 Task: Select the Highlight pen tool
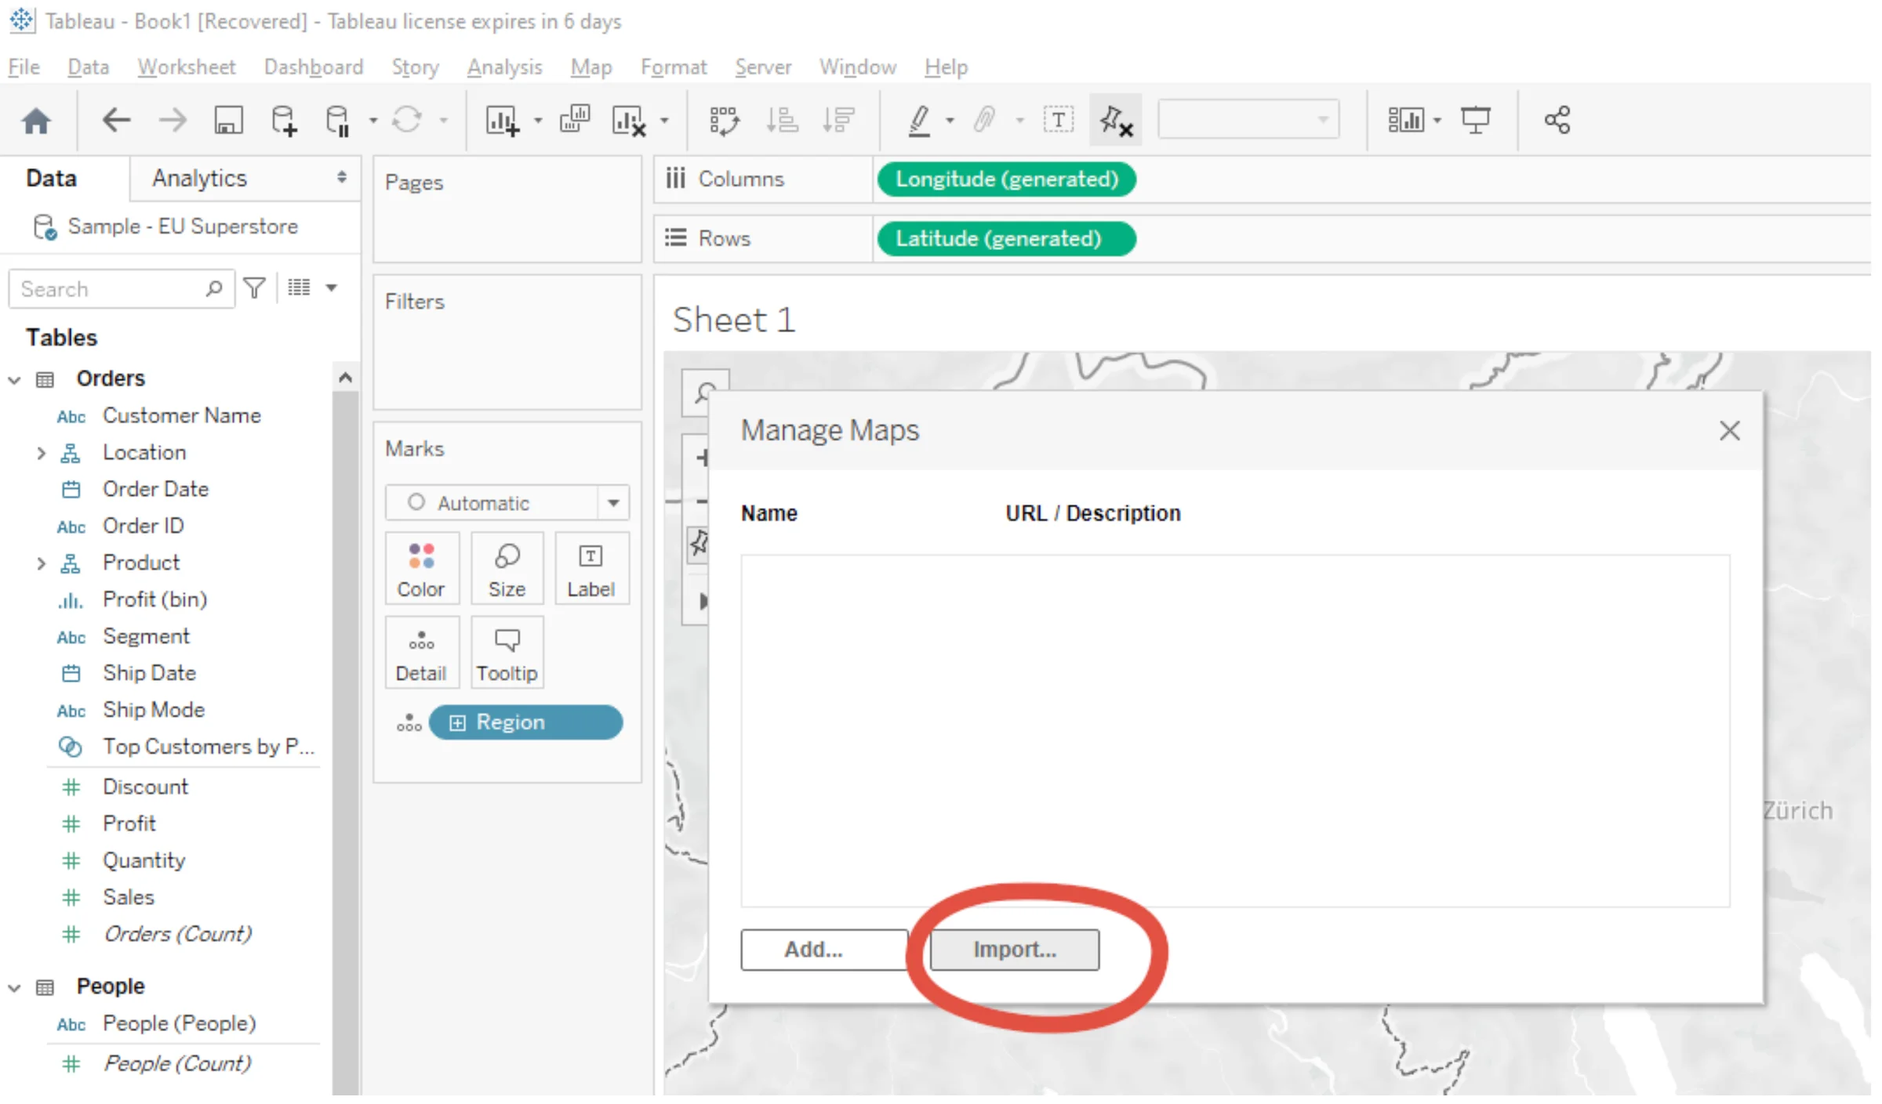tap(919, 121)
